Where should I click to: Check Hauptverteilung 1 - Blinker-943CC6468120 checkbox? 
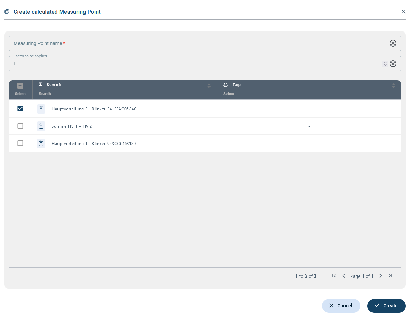coord(20,143)
